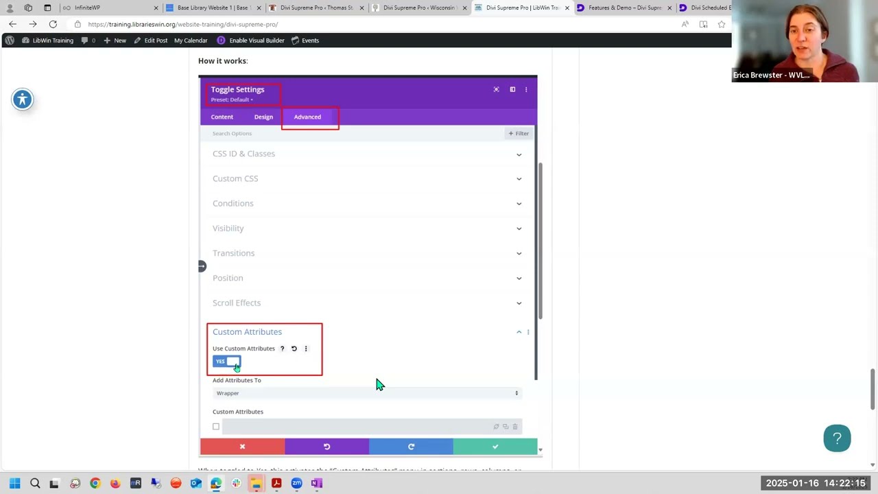Collapse the Custom Attributes section chevron

coord(519,332)
